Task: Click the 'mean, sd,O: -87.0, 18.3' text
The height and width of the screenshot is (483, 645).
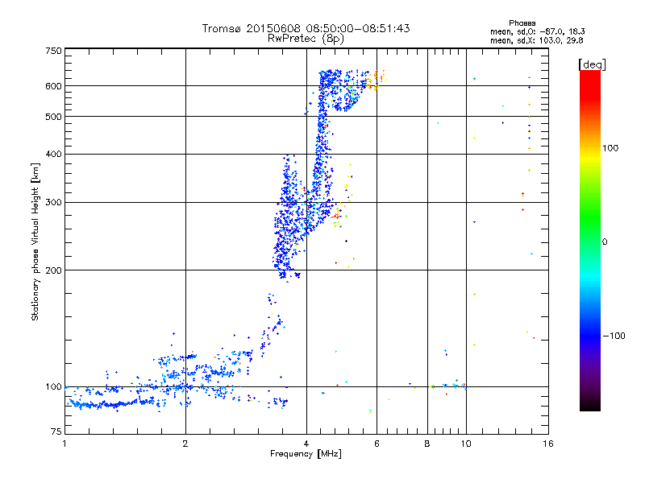Action: coord(537,31)
